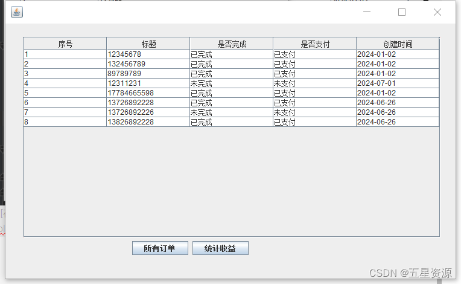The height and width of the screenshot is (284, 461).
Task: Maximize the order table window
Action: click(402, 12)
